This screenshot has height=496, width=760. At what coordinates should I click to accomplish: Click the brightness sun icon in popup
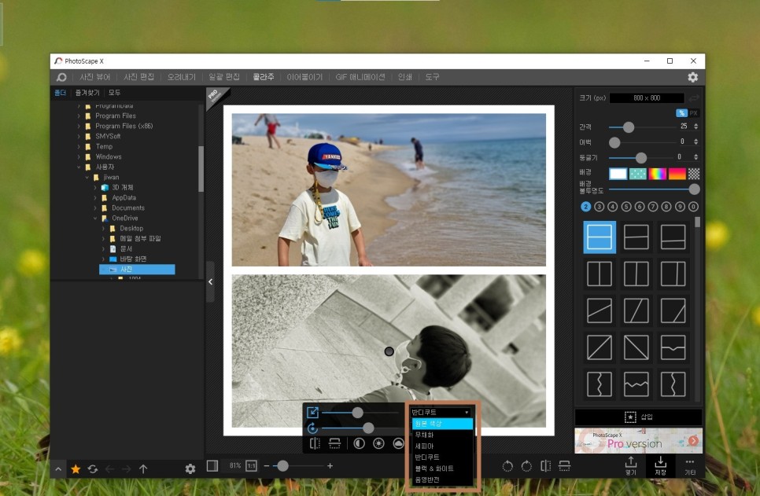point(378,443)
